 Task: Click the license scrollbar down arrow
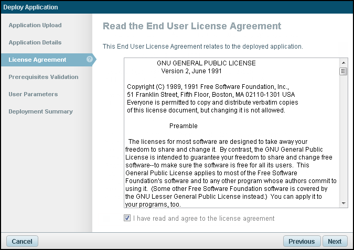(344, 203)
